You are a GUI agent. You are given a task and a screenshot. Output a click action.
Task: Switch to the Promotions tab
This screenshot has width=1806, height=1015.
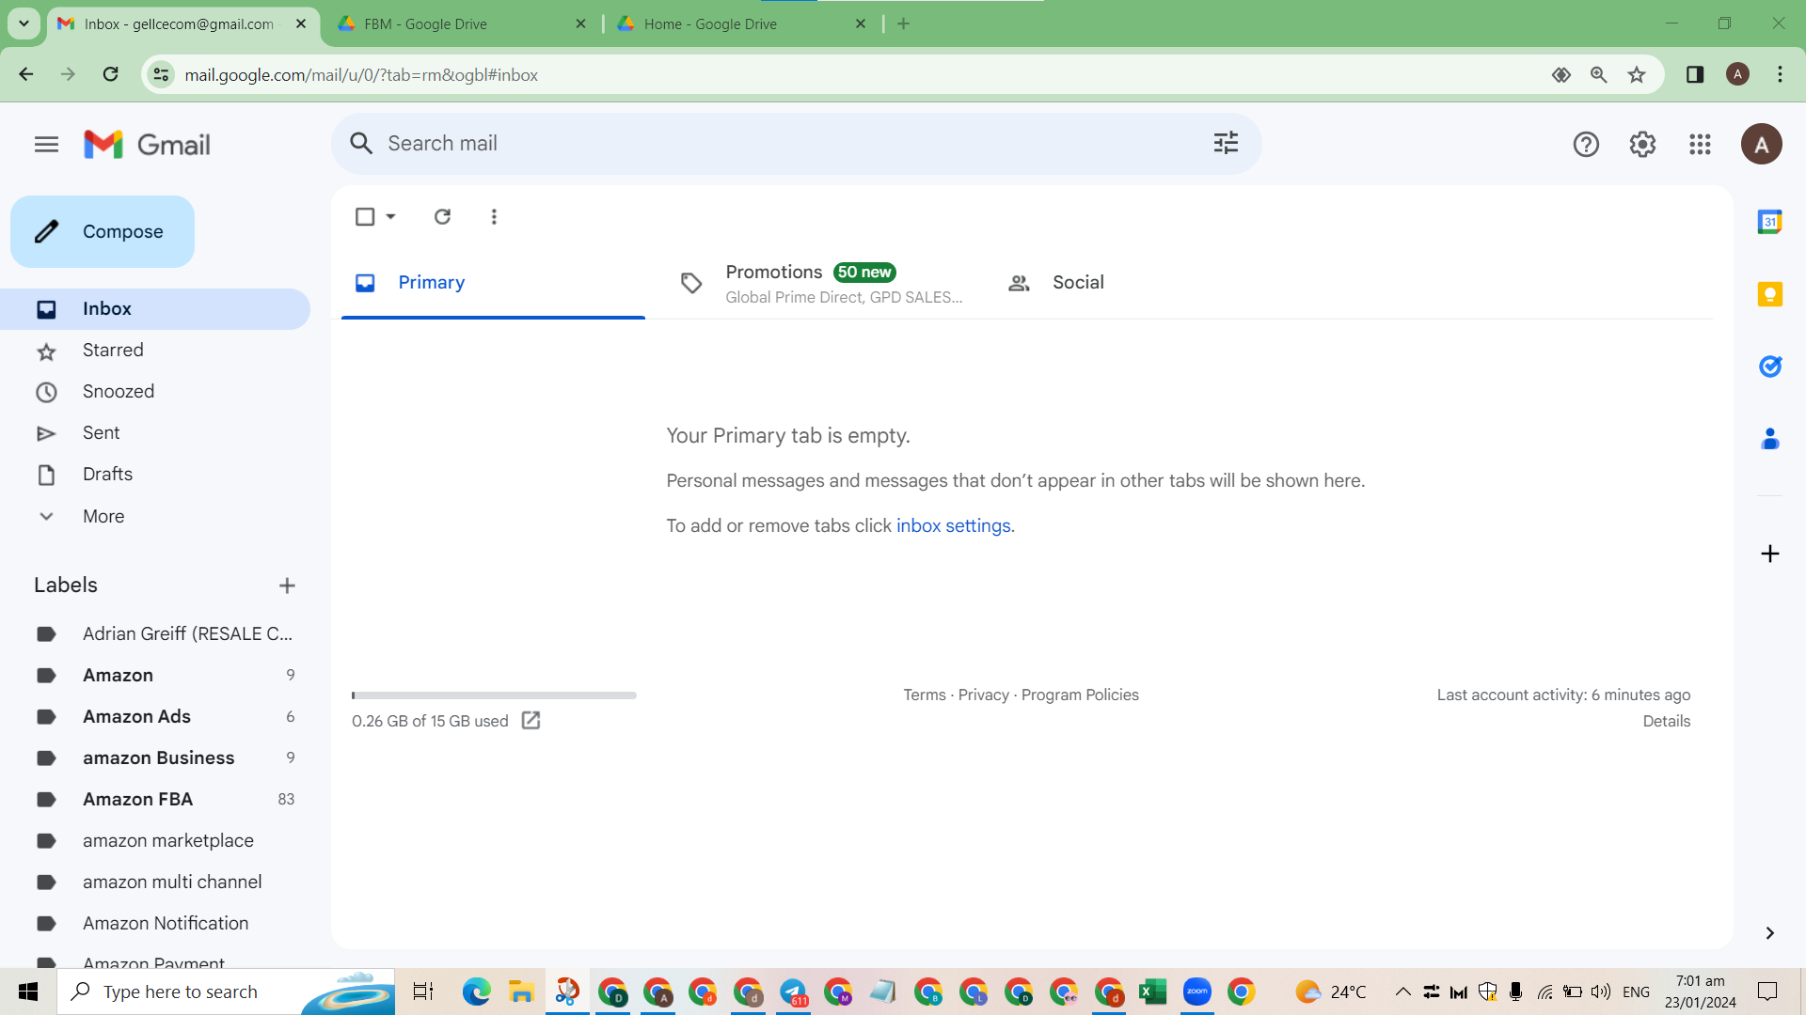coord(820,283)
